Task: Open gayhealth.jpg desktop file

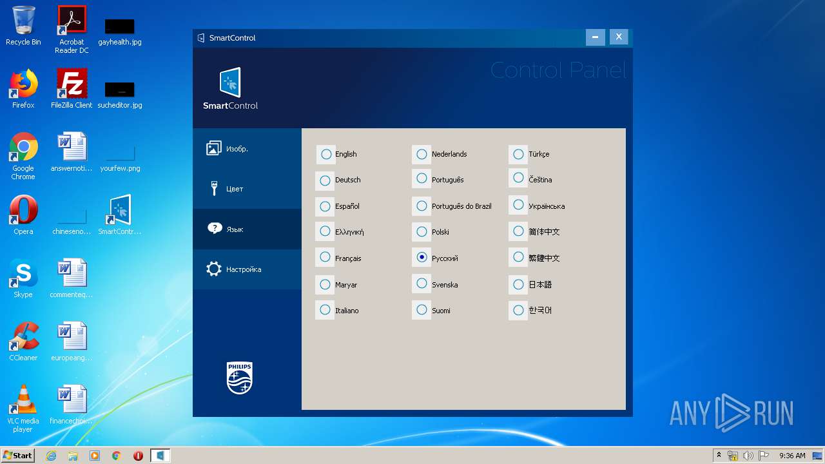Action: pos(120,31)
